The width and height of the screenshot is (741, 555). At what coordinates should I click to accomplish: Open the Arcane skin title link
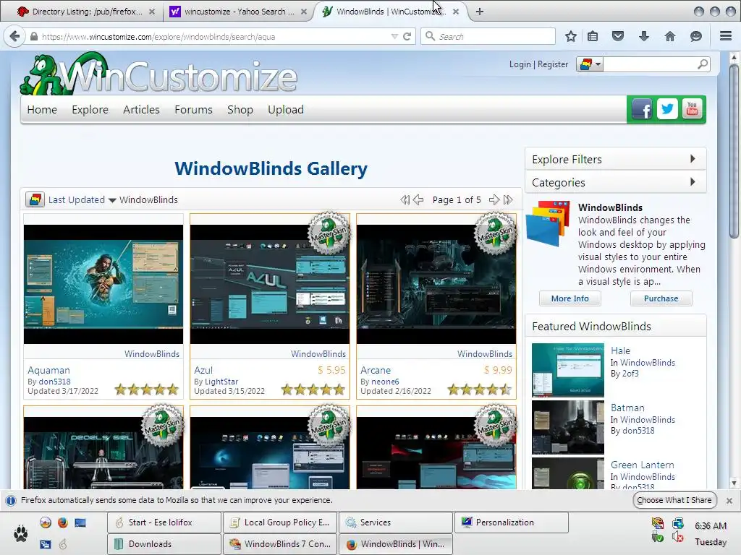[x=376, y=370]
